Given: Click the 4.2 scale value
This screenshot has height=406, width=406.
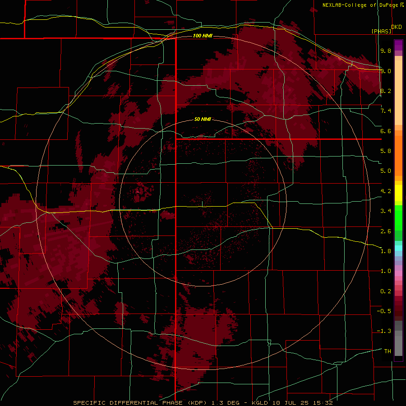Looking at the screenshot, I should click(386, 191).
